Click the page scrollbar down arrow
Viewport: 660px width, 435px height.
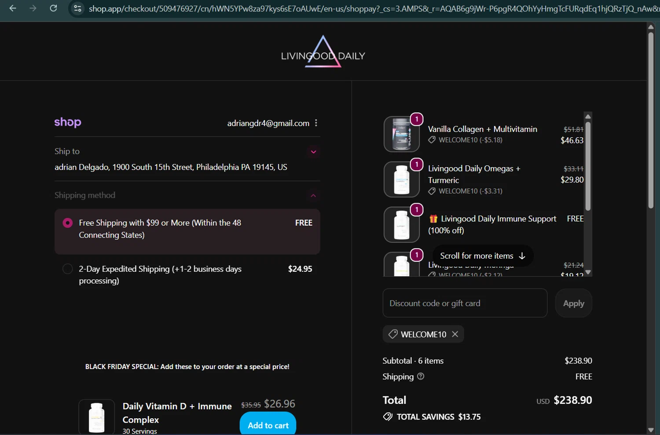pos(651,430)
